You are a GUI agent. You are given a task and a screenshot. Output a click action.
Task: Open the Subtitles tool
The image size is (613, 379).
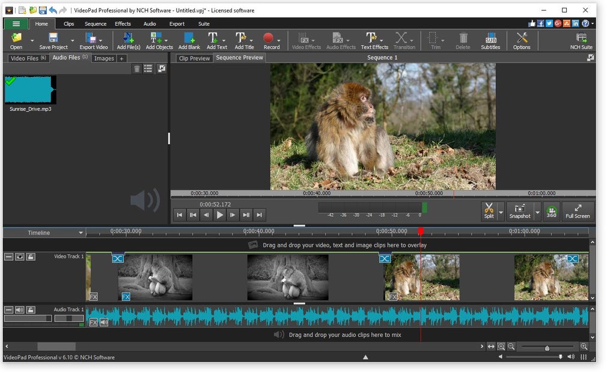tap(490, 41)
